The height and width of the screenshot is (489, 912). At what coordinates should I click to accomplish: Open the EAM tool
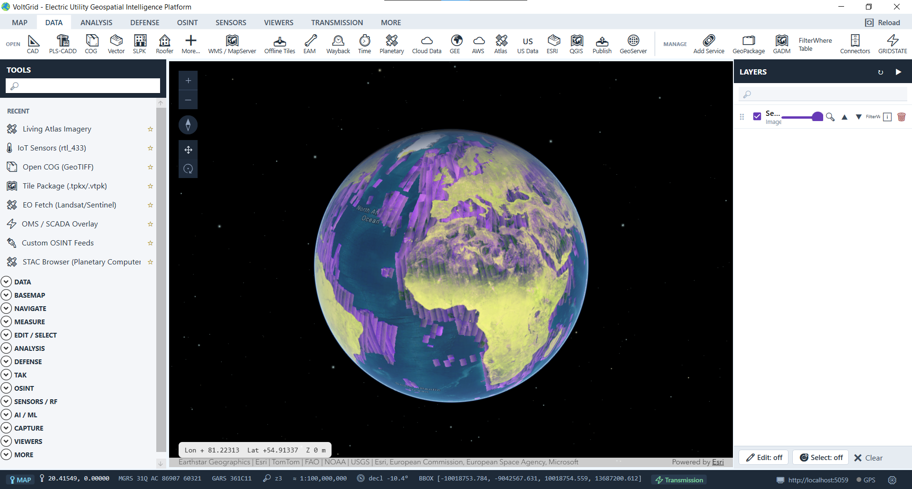310,44
